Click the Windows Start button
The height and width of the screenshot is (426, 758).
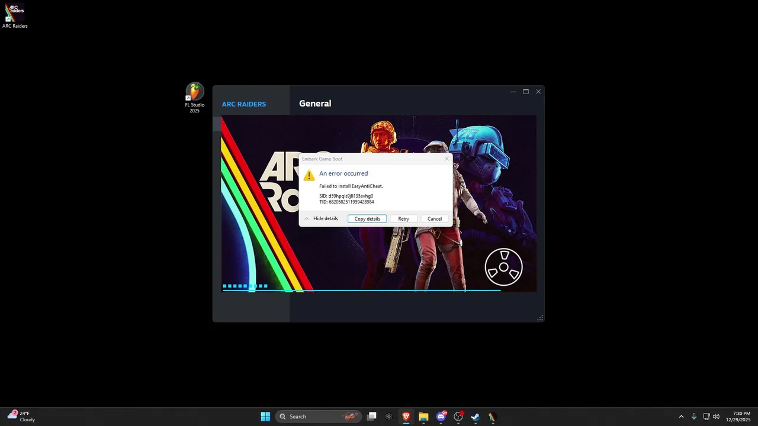[x=265, y=417]
